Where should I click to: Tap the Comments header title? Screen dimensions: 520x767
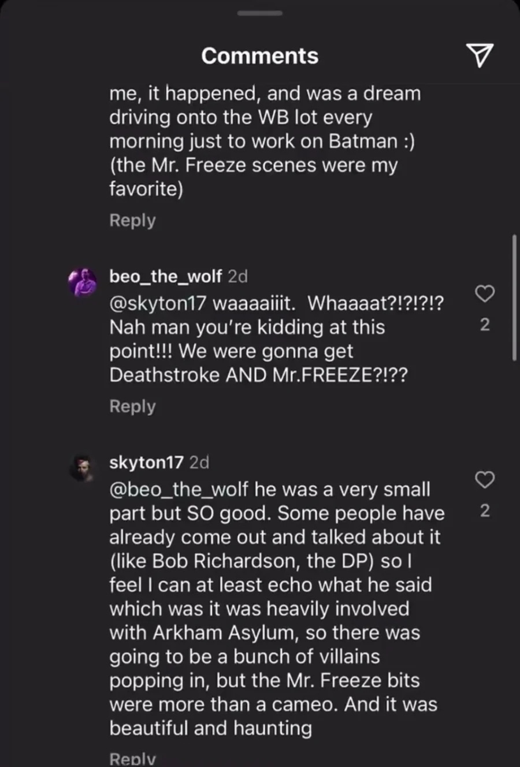click(x=260, y=56)
